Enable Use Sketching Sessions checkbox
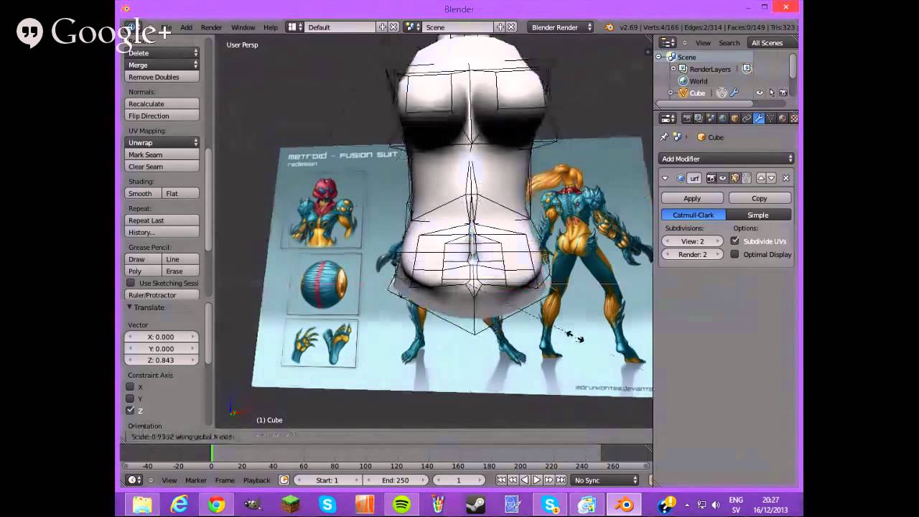Image resolution: width=919 pixels, height=517 pixels. (x=131, y=283)
